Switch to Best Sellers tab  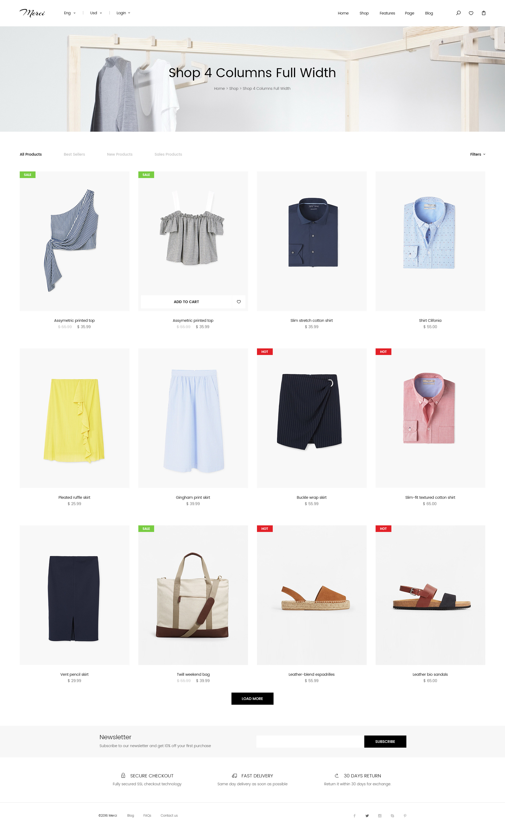[x=74, y=154]
